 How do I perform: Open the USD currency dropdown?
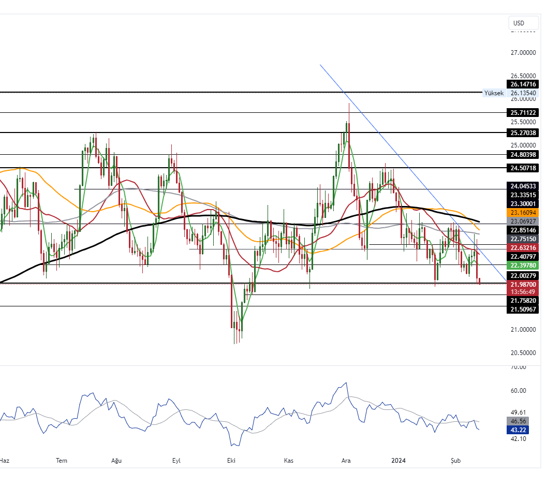523,23
